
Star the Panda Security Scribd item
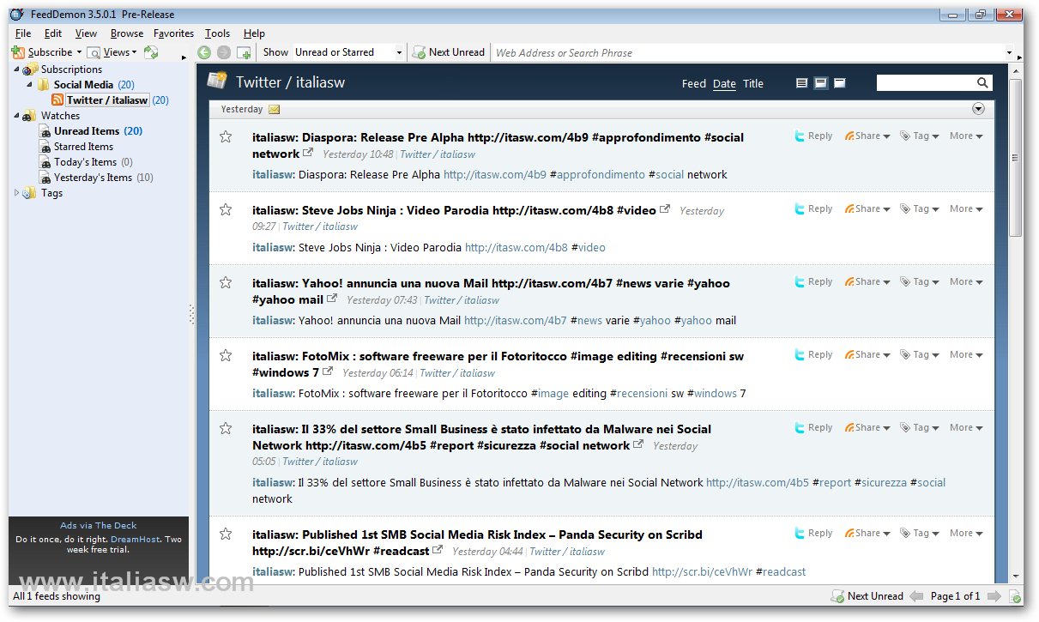226,534
